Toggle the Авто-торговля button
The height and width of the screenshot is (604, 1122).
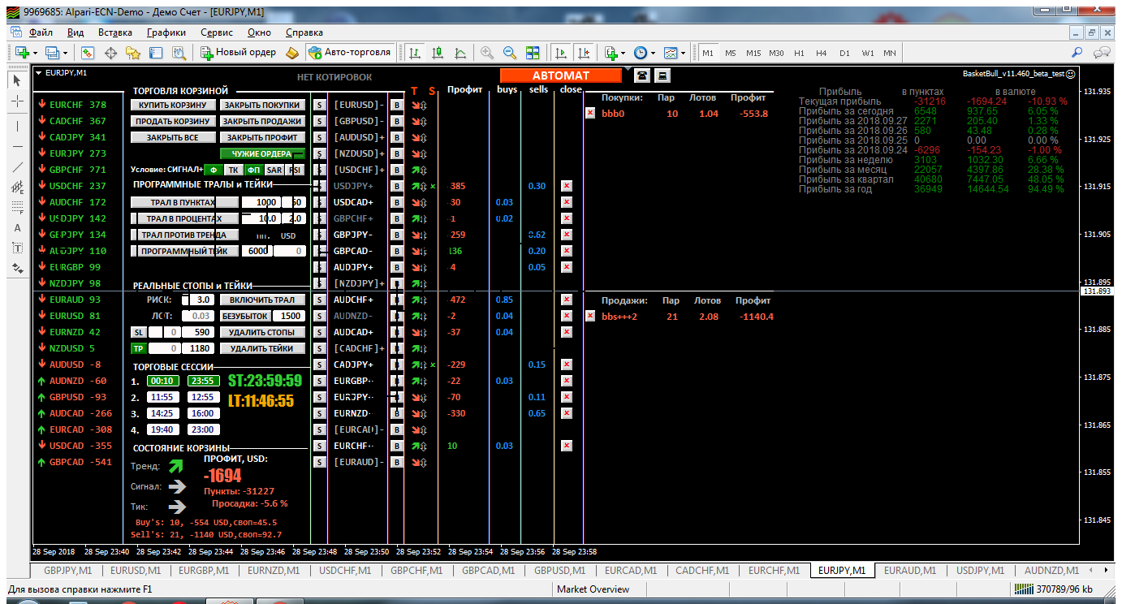[x=349, y=53]
